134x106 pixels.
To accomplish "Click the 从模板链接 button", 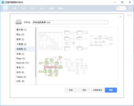I will pos(98,90).
